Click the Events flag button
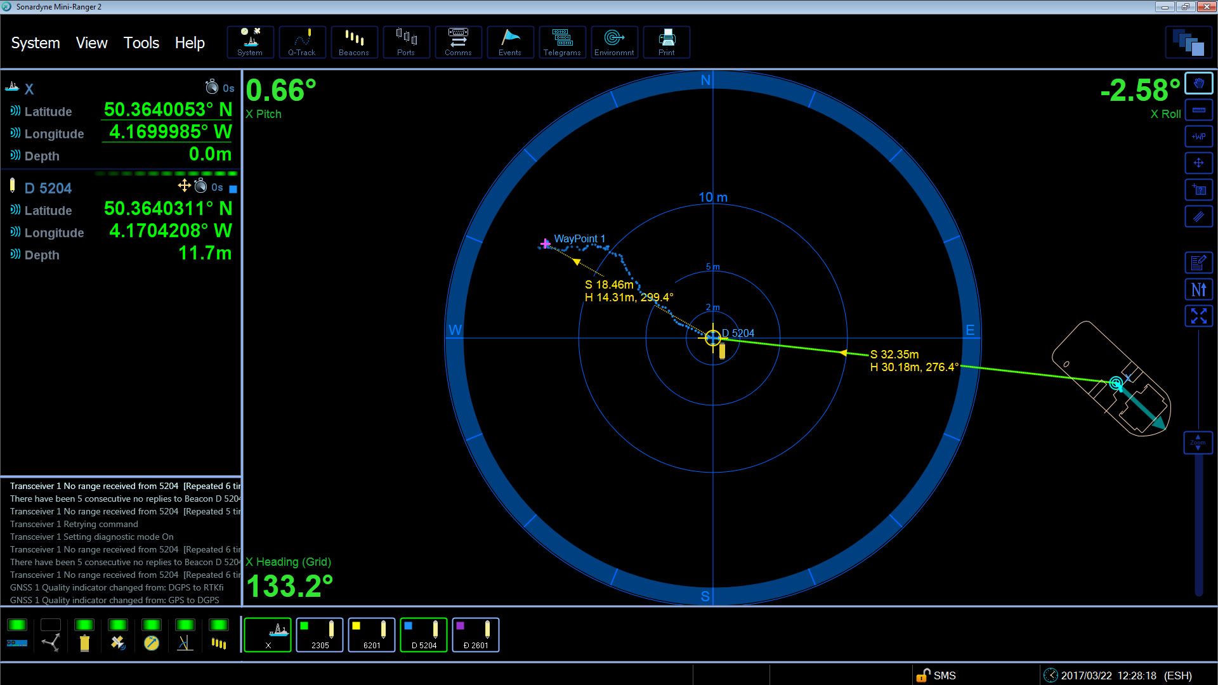Viewport: 1218px width, 685px height. point(510,42)
